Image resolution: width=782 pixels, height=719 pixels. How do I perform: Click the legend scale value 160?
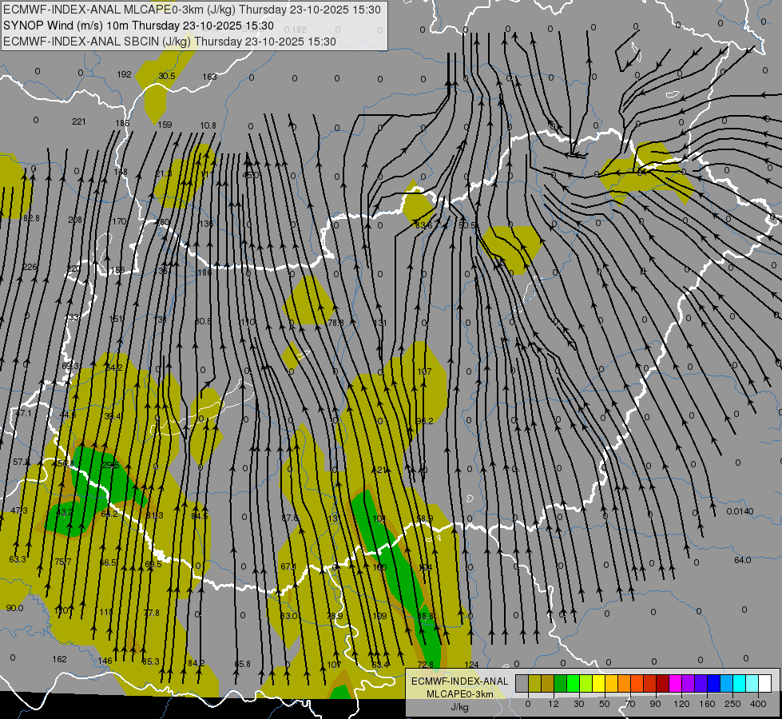coord(707,704)
